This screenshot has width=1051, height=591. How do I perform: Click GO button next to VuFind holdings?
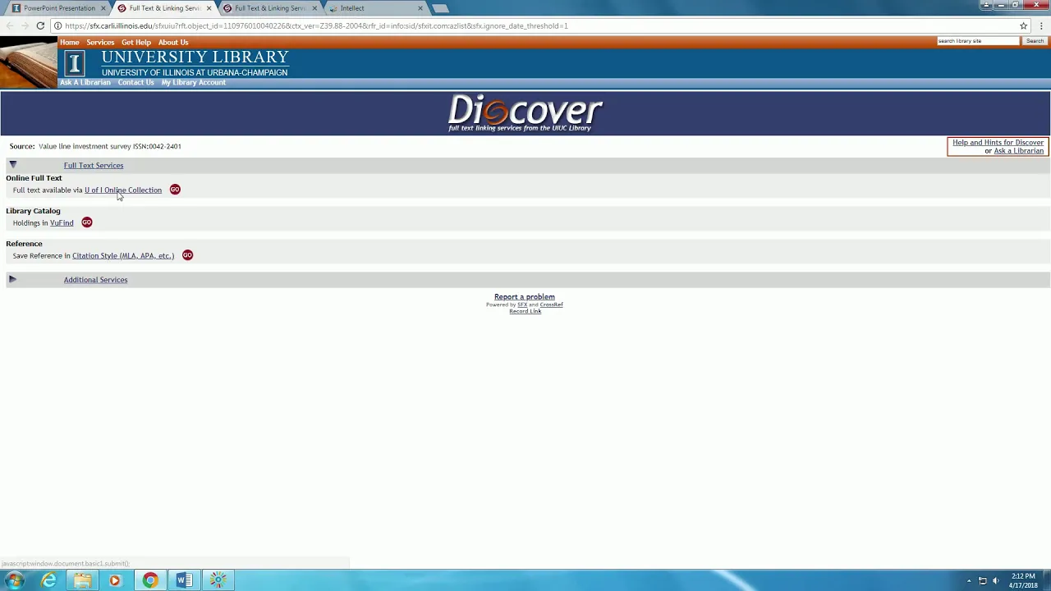[x=87, y=222]
